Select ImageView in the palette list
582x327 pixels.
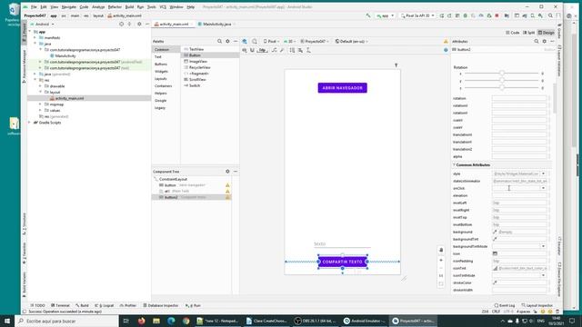click(x=198, y=61)
